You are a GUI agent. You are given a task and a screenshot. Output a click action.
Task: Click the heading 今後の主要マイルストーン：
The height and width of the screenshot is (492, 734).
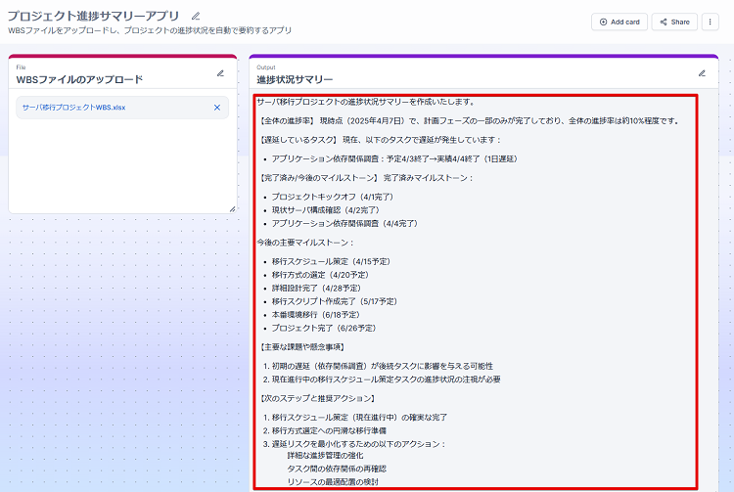pyautogui.click(x=305, y=243)
